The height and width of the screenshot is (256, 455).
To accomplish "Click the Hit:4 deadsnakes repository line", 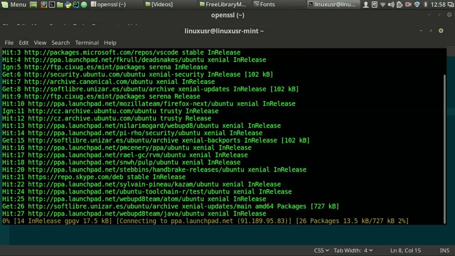I will 134,60.
